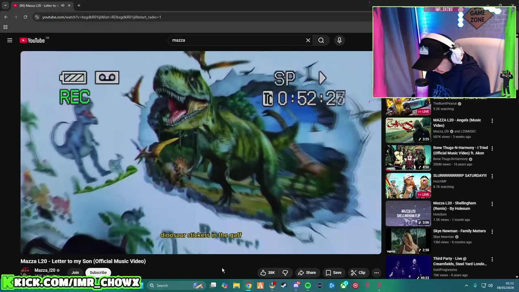This screenshot has height=292, width=519.
Task: Open options for MAZZA L20 Angels video
Action: point(492,121)
